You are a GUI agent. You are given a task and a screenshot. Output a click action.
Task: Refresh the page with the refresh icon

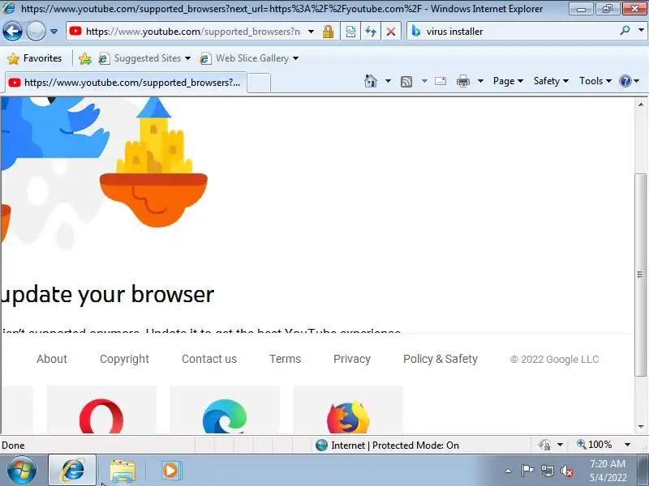coord(371,32)
